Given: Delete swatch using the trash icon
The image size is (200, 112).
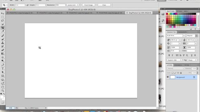Looking at the screenshot, I should tap(195, 29).
